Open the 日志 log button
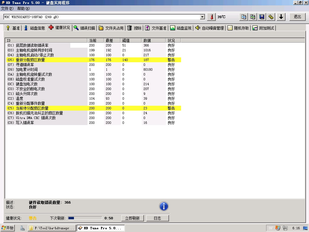309x232 pixels. point(158,218)
